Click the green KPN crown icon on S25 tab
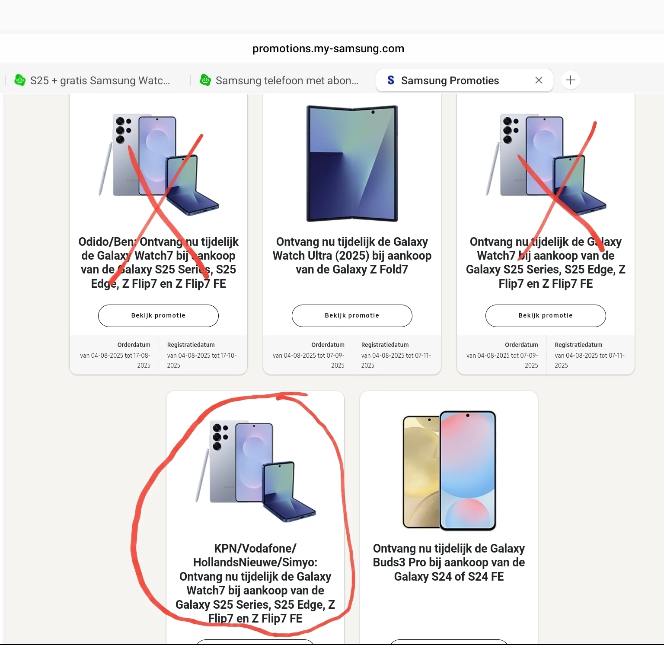Image resolution: width=664 pixels, height=645 pixels. tap(20, 80)
